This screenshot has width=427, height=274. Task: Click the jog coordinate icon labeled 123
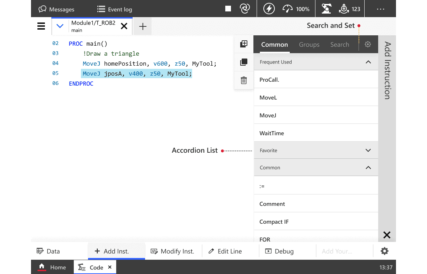point(349,9)
